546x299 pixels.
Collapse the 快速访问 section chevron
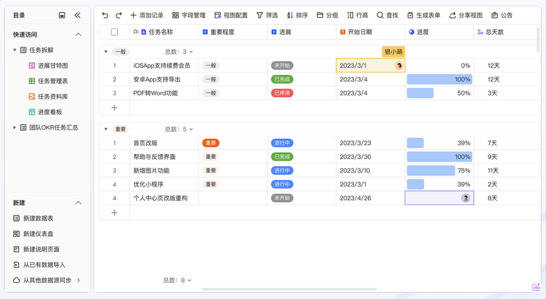[78, 34]
